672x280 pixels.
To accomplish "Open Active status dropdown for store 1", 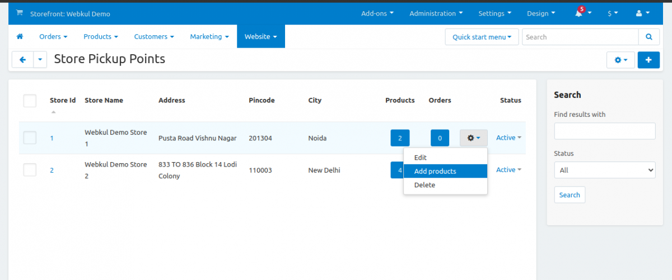I will pos(508,137).
